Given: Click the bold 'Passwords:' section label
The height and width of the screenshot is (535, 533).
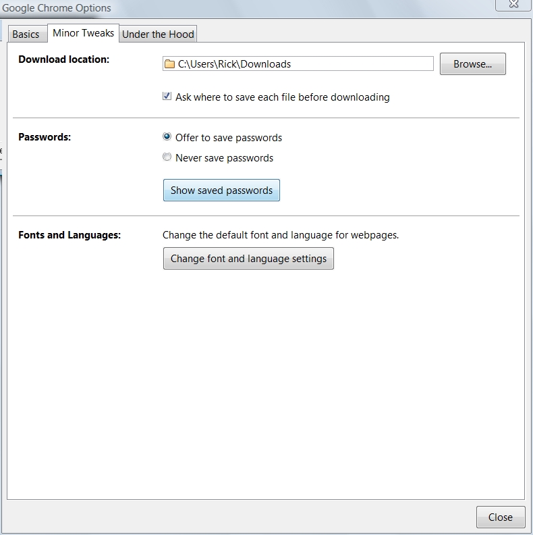Looking at the screenshot, I should pyautogui.click(x=45, y=136).
